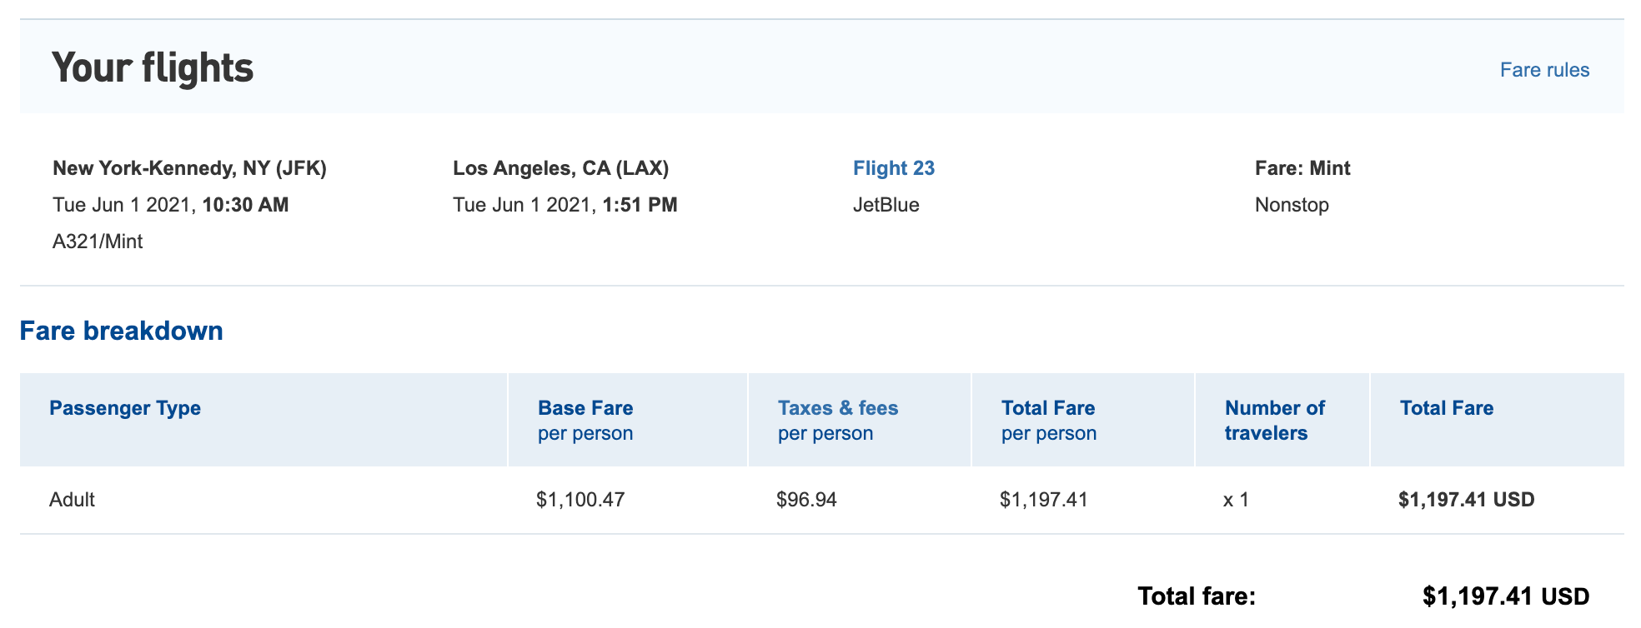The width and height of the screenshot is (1641, 628).
Task: Click the Fare: Mint label
Action: click(1302, 168)
